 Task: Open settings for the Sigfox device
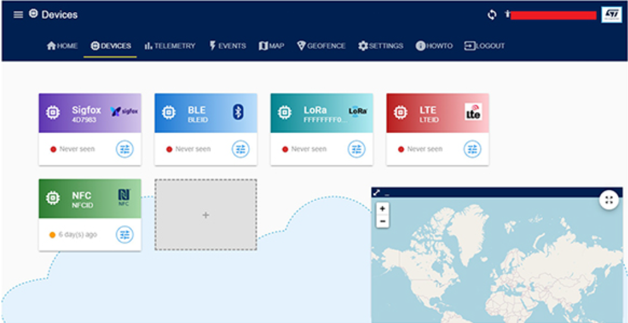click(x=124, y=149)
